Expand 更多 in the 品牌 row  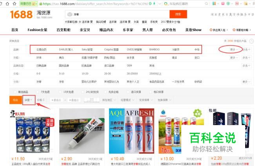[x=234, y=50]
